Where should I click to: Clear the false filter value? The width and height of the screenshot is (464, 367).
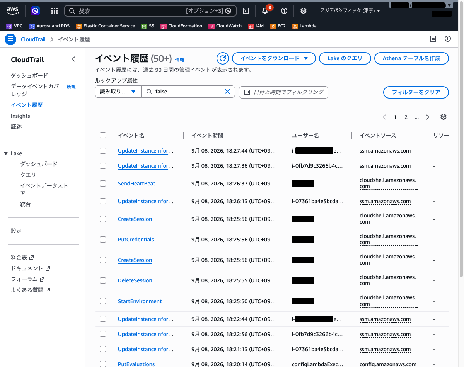[227, 92]
